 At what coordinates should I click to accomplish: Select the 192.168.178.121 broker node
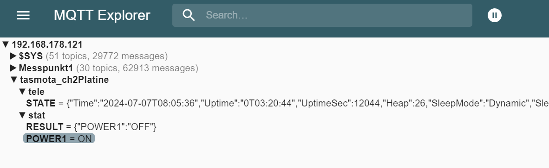47,44
